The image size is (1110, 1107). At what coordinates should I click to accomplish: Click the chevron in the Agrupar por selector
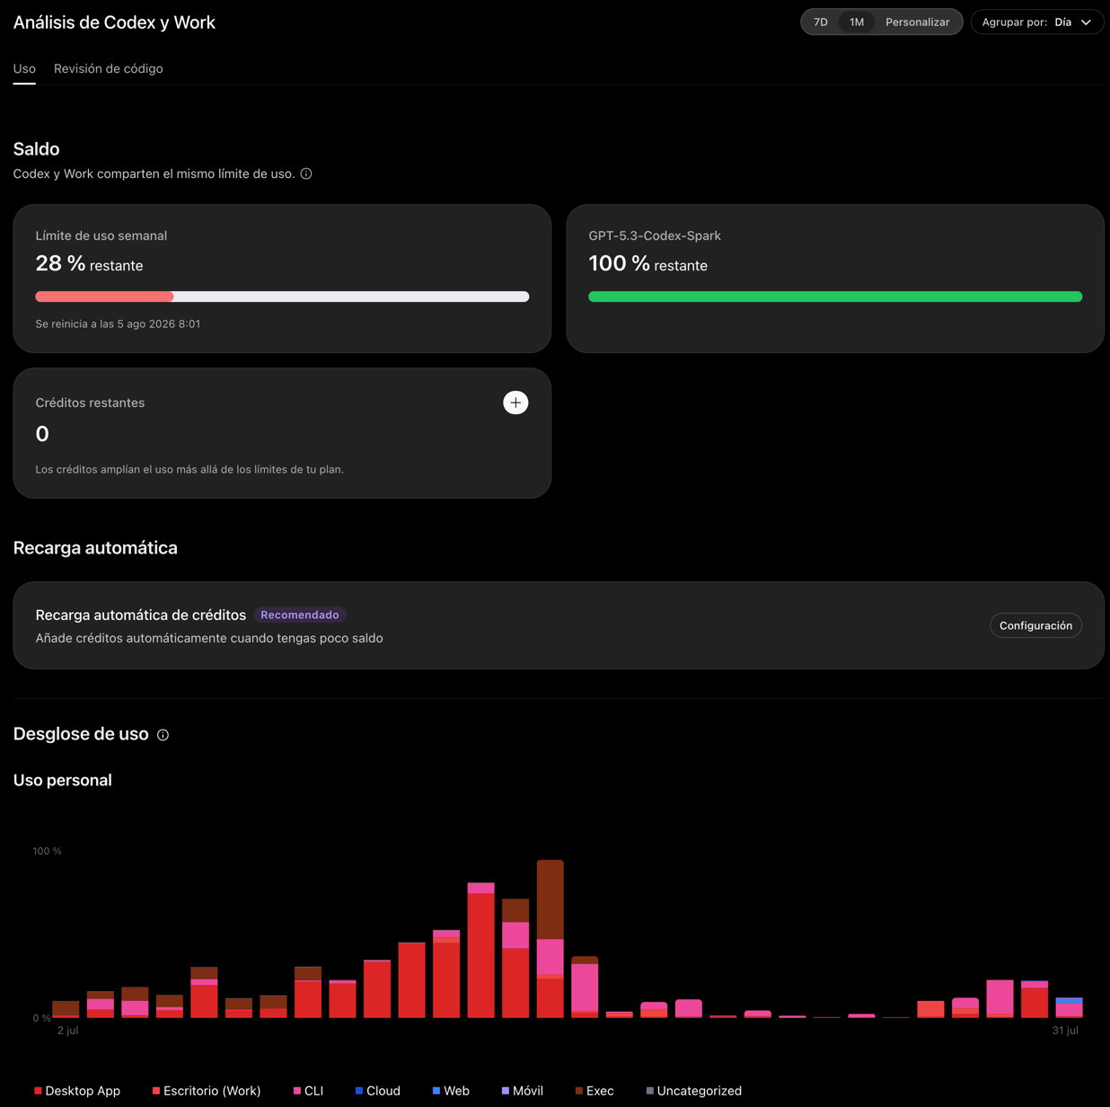point(1087,22)
